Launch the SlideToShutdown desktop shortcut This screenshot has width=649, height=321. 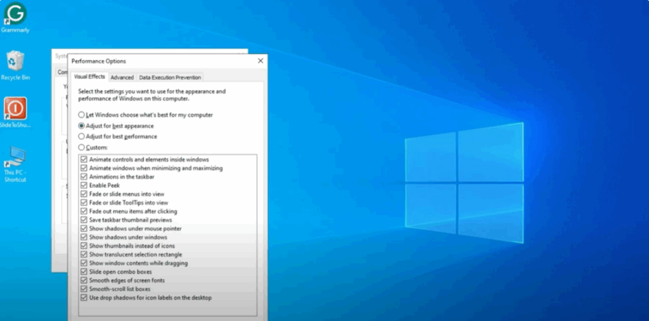(x=15, y=109)
